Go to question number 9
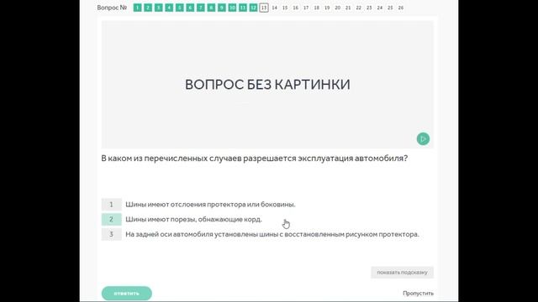Image resolution: width=538 pixels, height=302 pixels. (x=222, y=8)
